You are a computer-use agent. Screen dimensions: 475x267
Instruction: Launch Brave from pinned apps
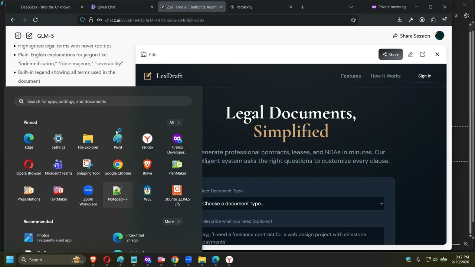click(147, 167)
